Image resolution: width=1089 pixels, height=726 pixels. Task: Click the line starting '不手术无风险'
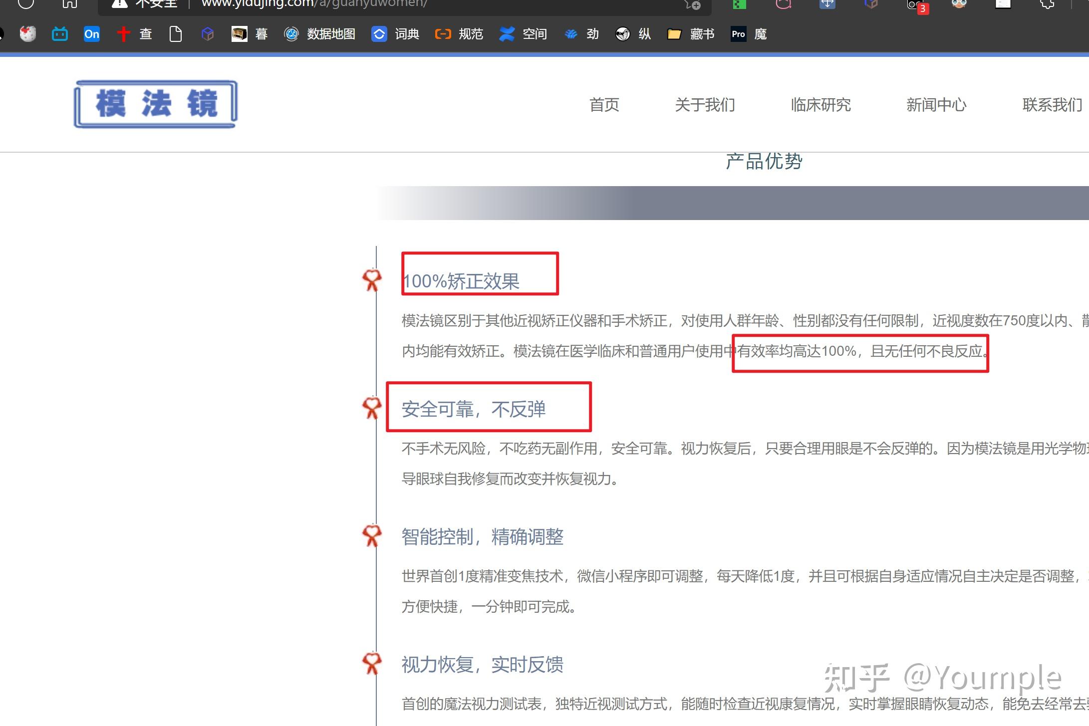coord(745,449)
